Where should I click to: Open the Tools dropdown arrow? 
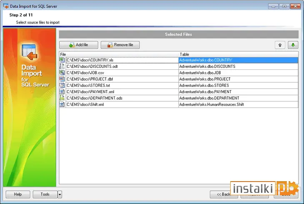coord(60,194)
